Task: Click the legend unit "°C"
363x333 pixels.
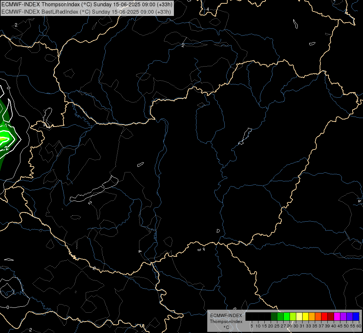Action: coord(227,327)
